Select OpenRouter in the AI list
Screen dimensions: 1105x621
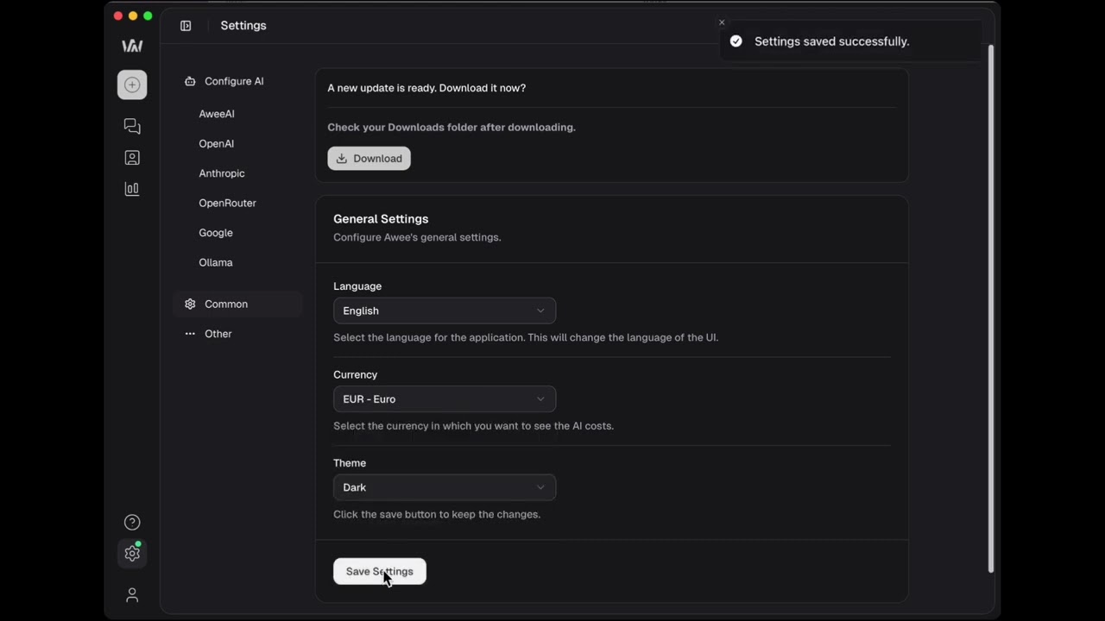pyautogui.click(x=227, y=203)
